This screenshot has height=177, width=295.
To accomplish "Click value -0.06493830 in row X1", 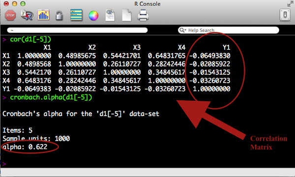I will point(209,56).
